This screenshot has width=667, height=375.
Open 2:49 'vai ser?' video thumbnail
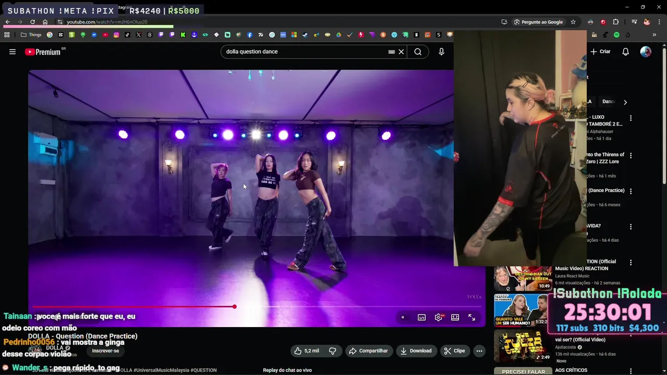[523, 346]
